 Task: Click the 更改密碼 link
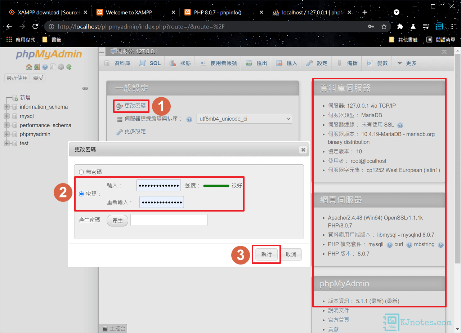tap(135, 106)
